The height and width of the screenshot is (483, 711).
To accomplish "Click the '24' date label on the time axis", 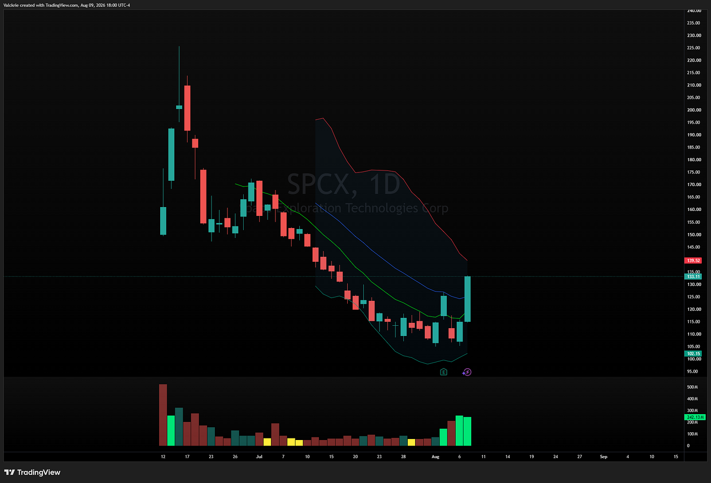I will pos(556,457).
